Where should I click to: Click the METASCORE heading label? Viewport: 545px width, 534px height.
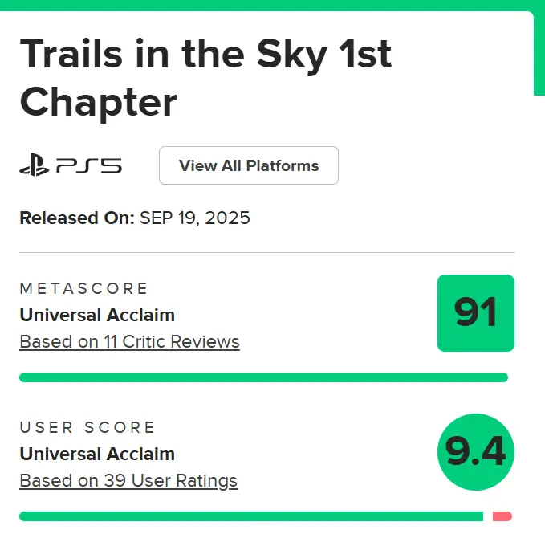(83, 288)
